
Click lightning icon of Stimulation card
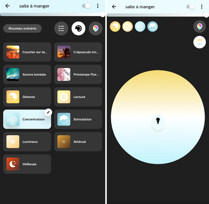[64, 119]
